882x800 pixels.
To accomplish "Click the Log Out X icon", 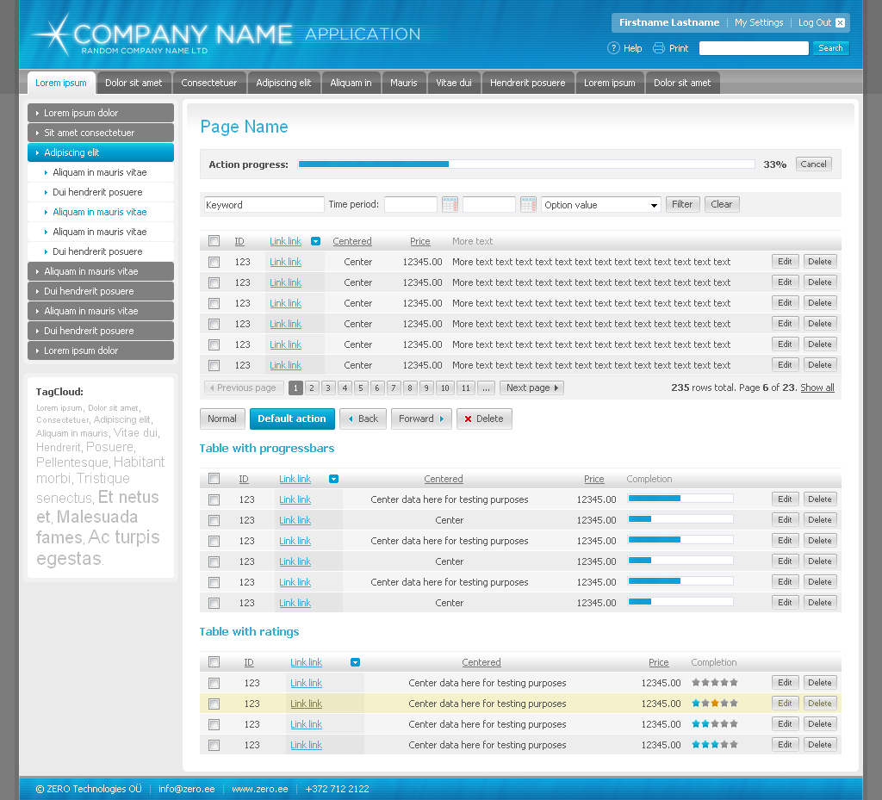I will point(840,22).
